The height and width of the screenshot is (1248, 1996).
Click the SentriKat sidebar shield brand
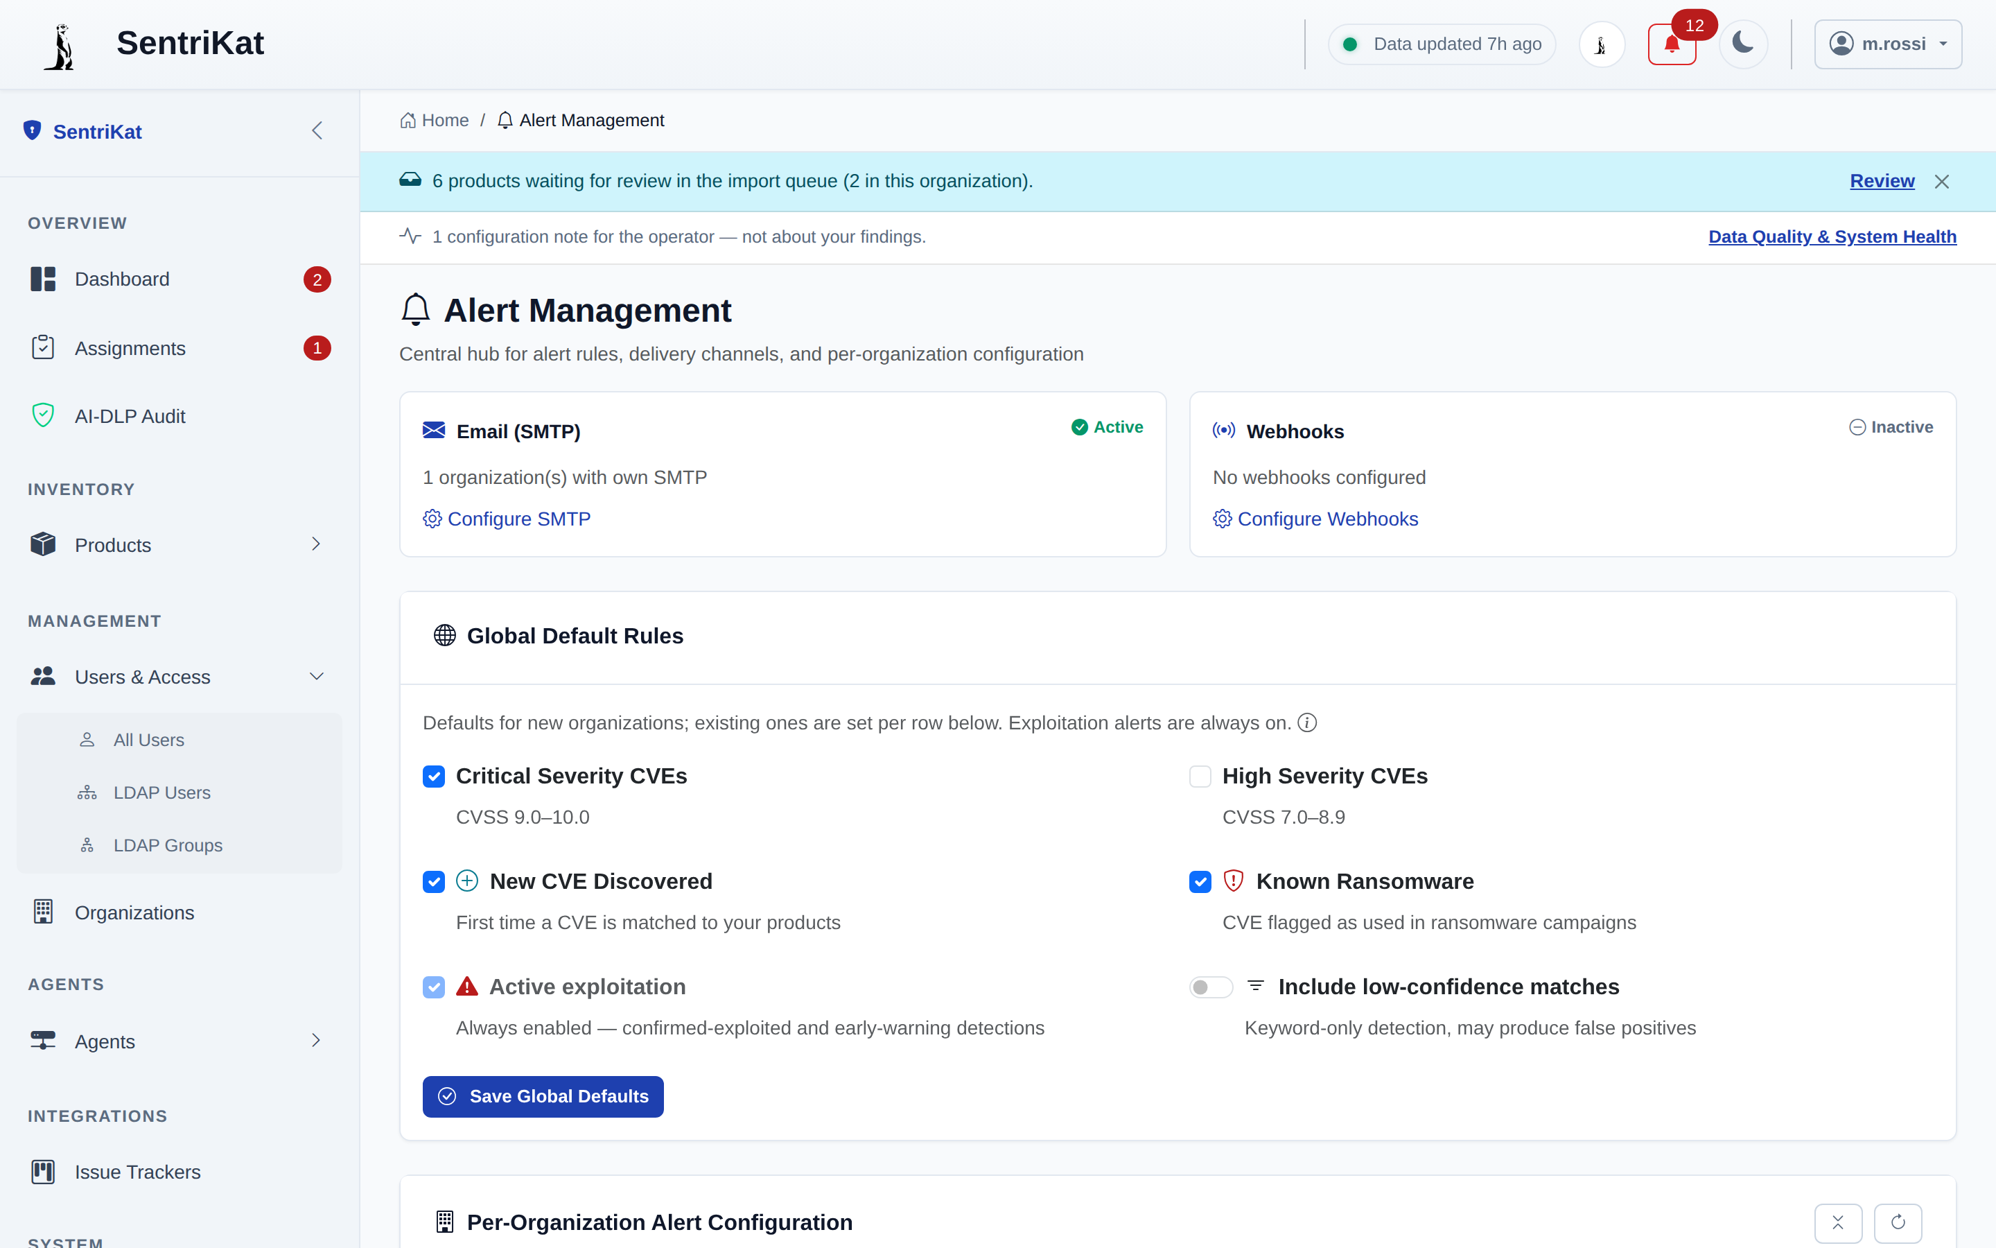(82, 131)
